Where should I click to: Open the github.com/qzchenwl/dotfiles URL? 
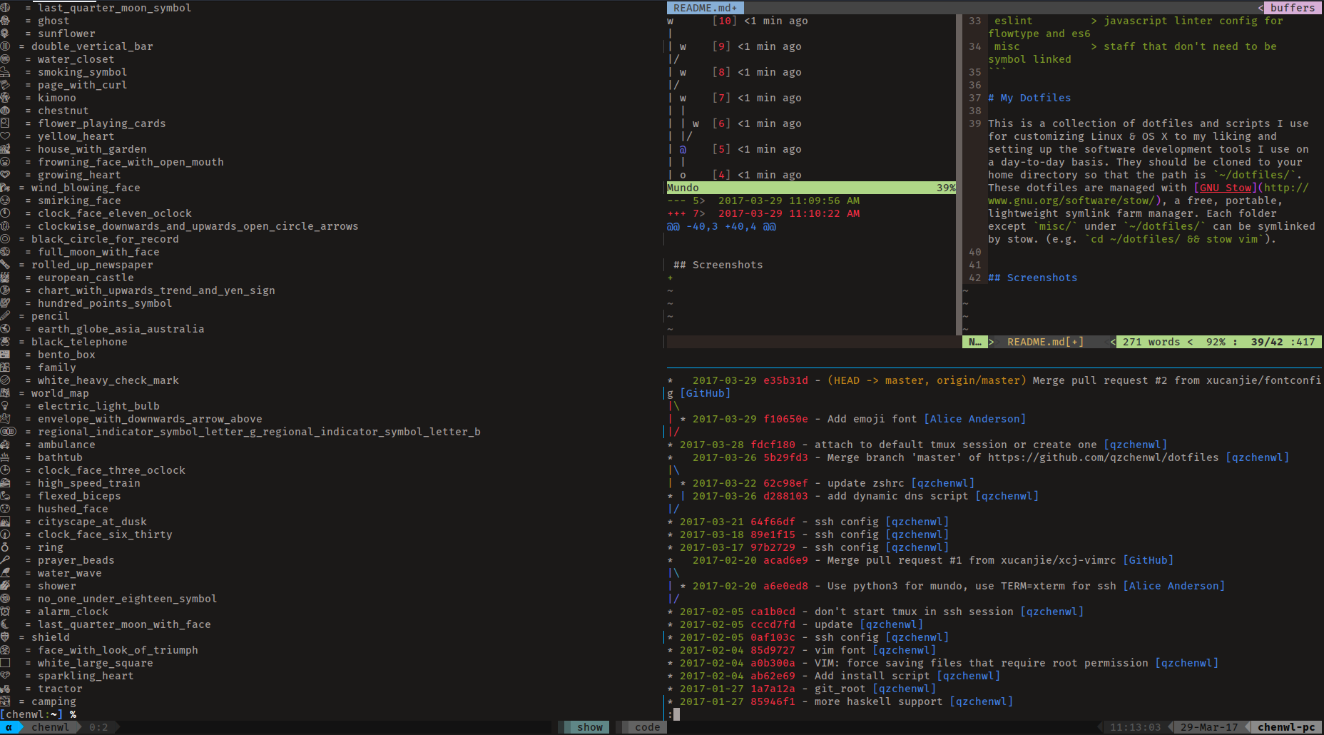(x=1103, y=457)
